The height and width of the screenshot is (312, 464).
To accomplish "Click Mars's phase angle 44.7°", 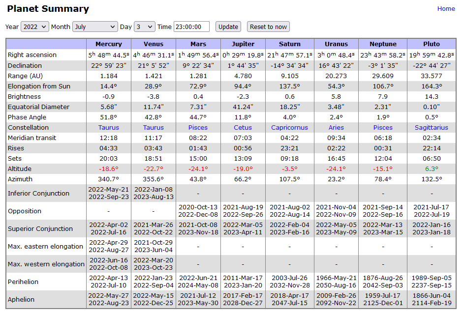I will [198, 117].
